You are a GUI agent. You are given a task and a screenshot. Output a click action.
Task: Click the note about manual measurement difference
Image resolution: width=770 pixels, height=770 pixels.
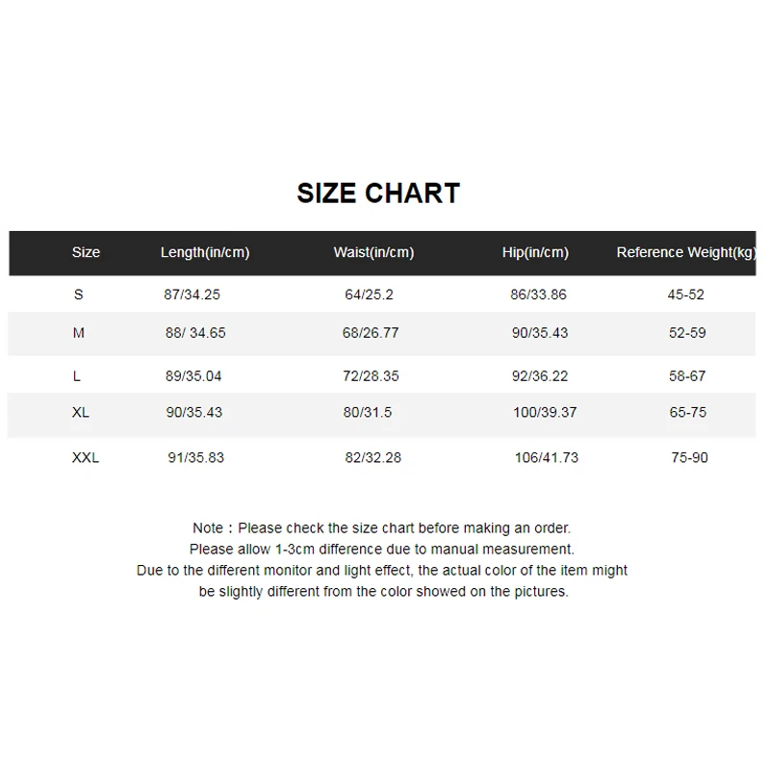pyautogui.click(x=381, y=549)
